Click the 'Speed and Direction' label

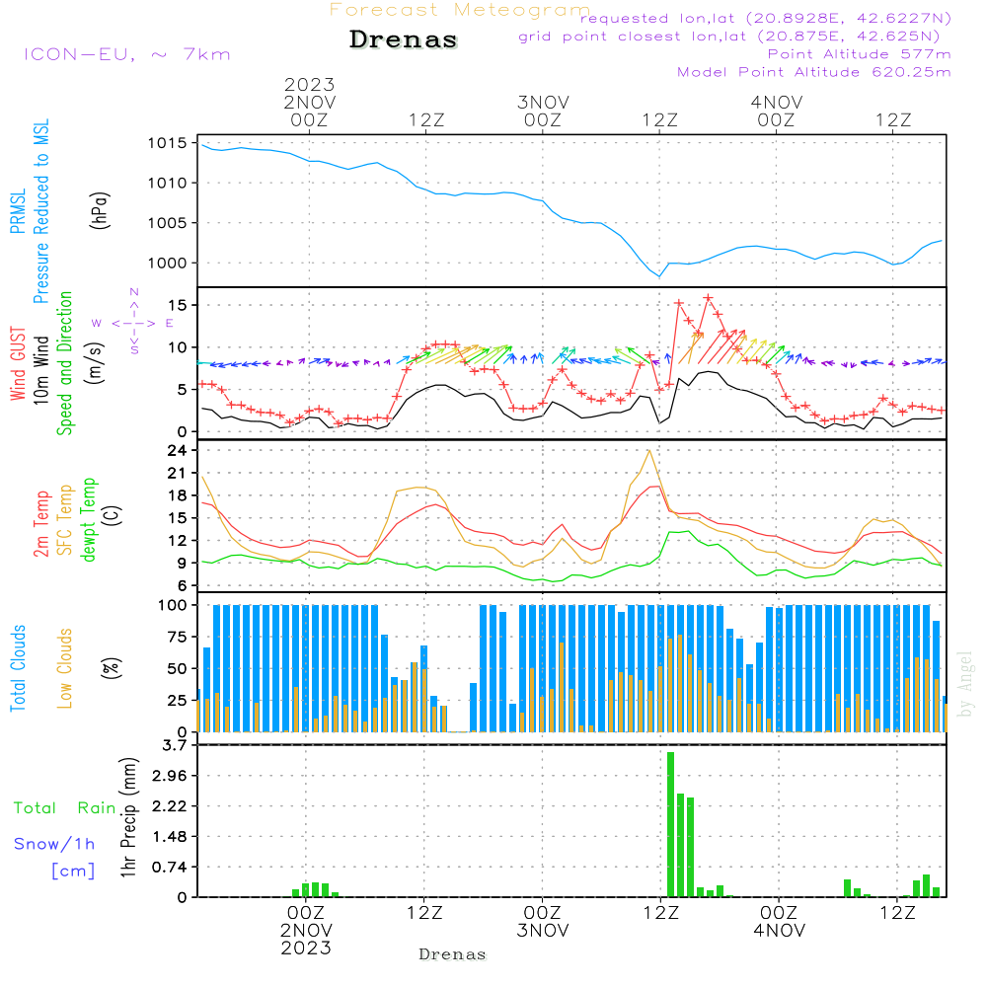coord(64,363)
